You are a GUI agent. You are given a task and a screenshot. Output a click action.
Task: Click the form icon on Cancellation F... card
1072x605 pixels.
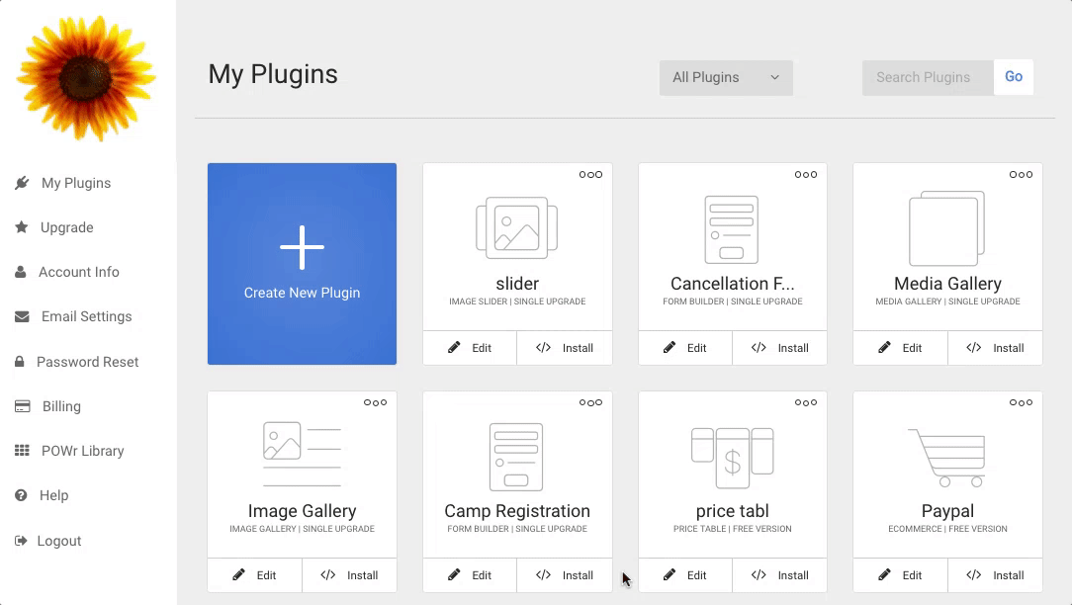732,229
